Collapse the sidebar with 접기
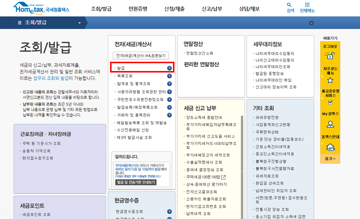The height and width of the screenshot is (219, 360). [330, 159]
